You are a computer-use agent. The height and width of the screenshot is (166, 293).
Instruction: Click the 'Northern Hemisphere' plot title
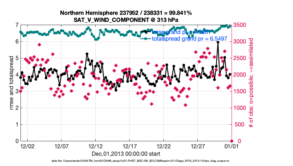coord(126,13)
